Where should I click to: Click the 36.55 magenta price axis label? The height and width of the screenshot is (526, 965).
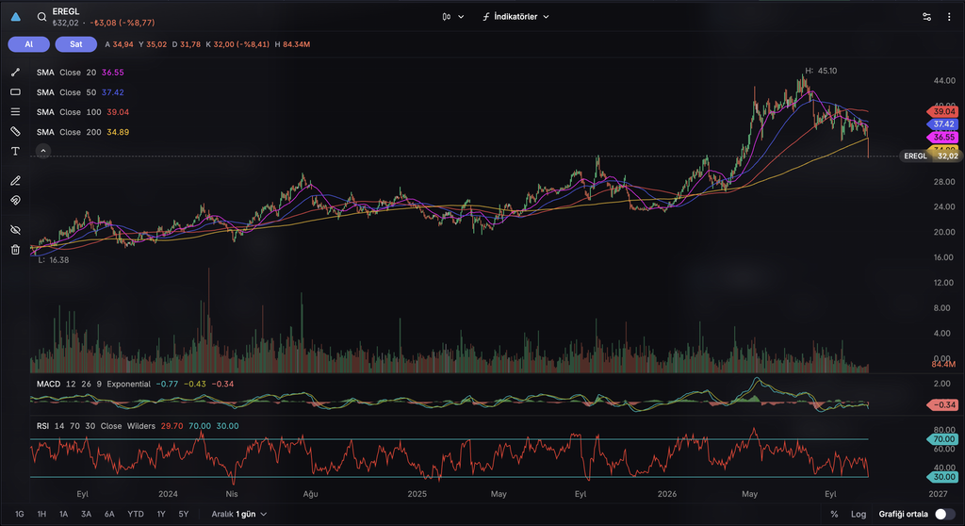point(942,137)
